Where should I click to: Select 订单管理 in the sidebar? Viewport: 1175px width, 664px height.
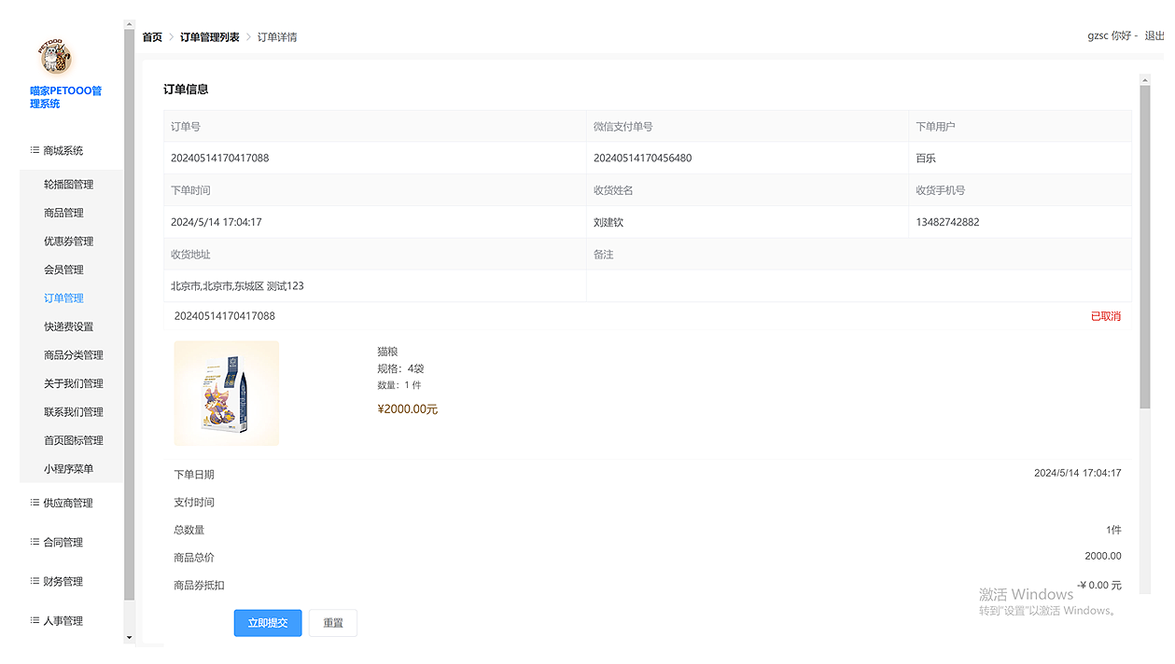coord(63,298)
